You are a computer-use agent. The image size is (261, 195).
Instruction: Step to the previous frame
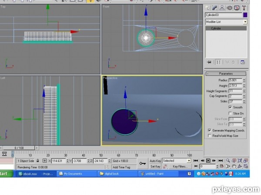pyautogui.click(x=202, y=160)
